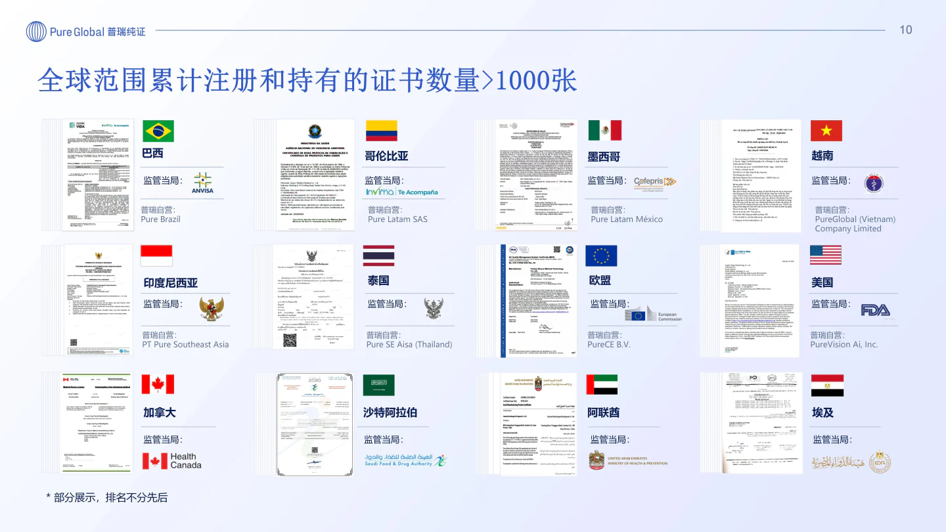The height and width of the screenshot is (532, 946).
Task: Open the Indonesia certificate thumbnail
Action: point(97,300)
